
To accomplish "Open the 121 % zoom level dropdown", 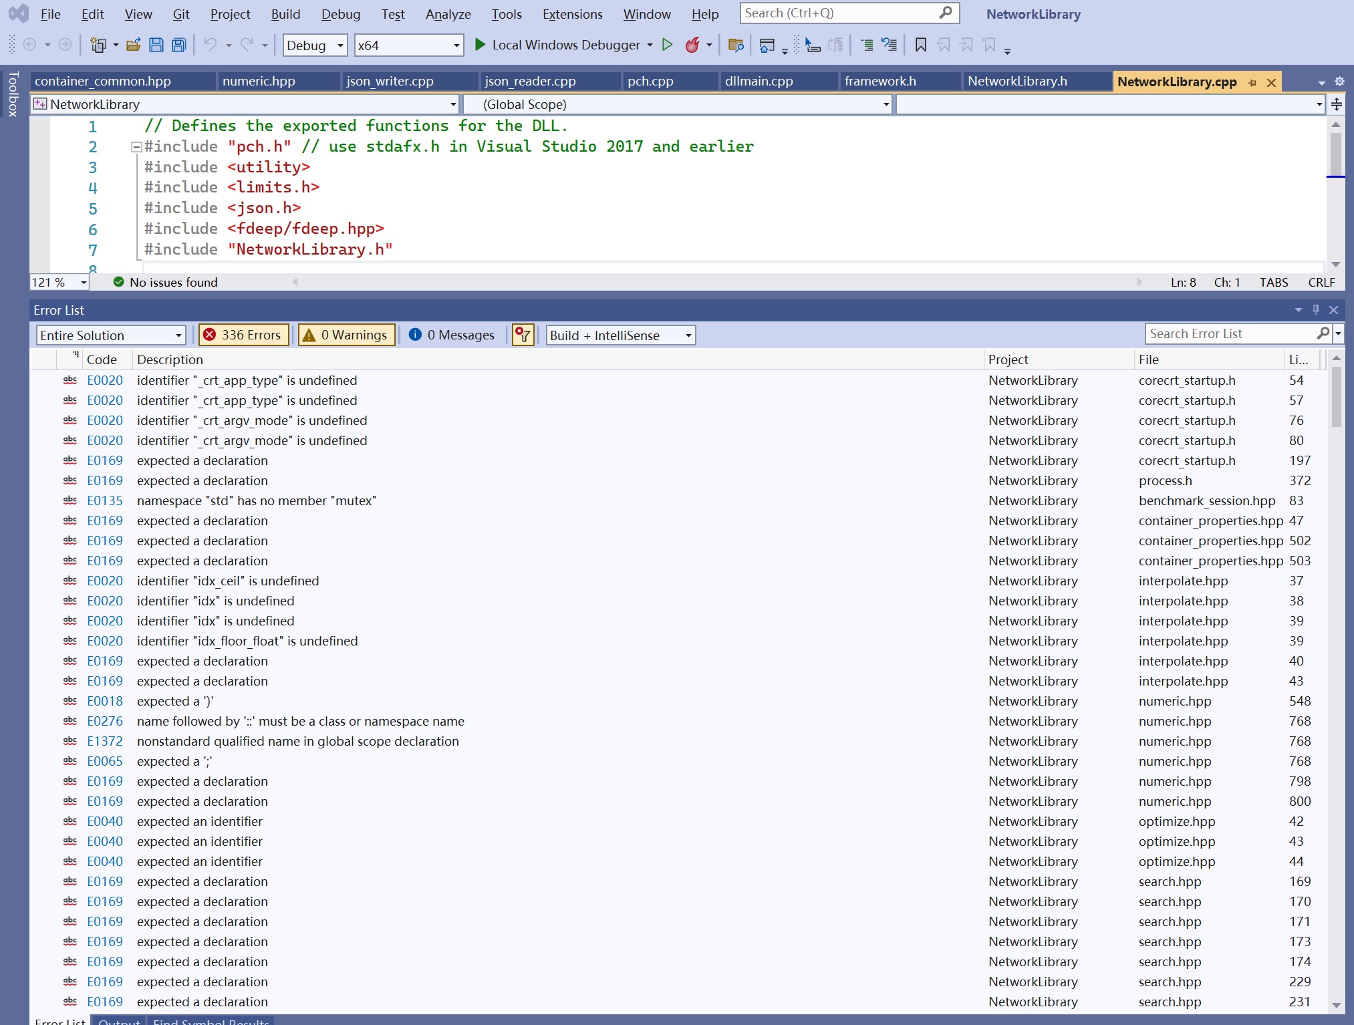I will pos(59,282).
